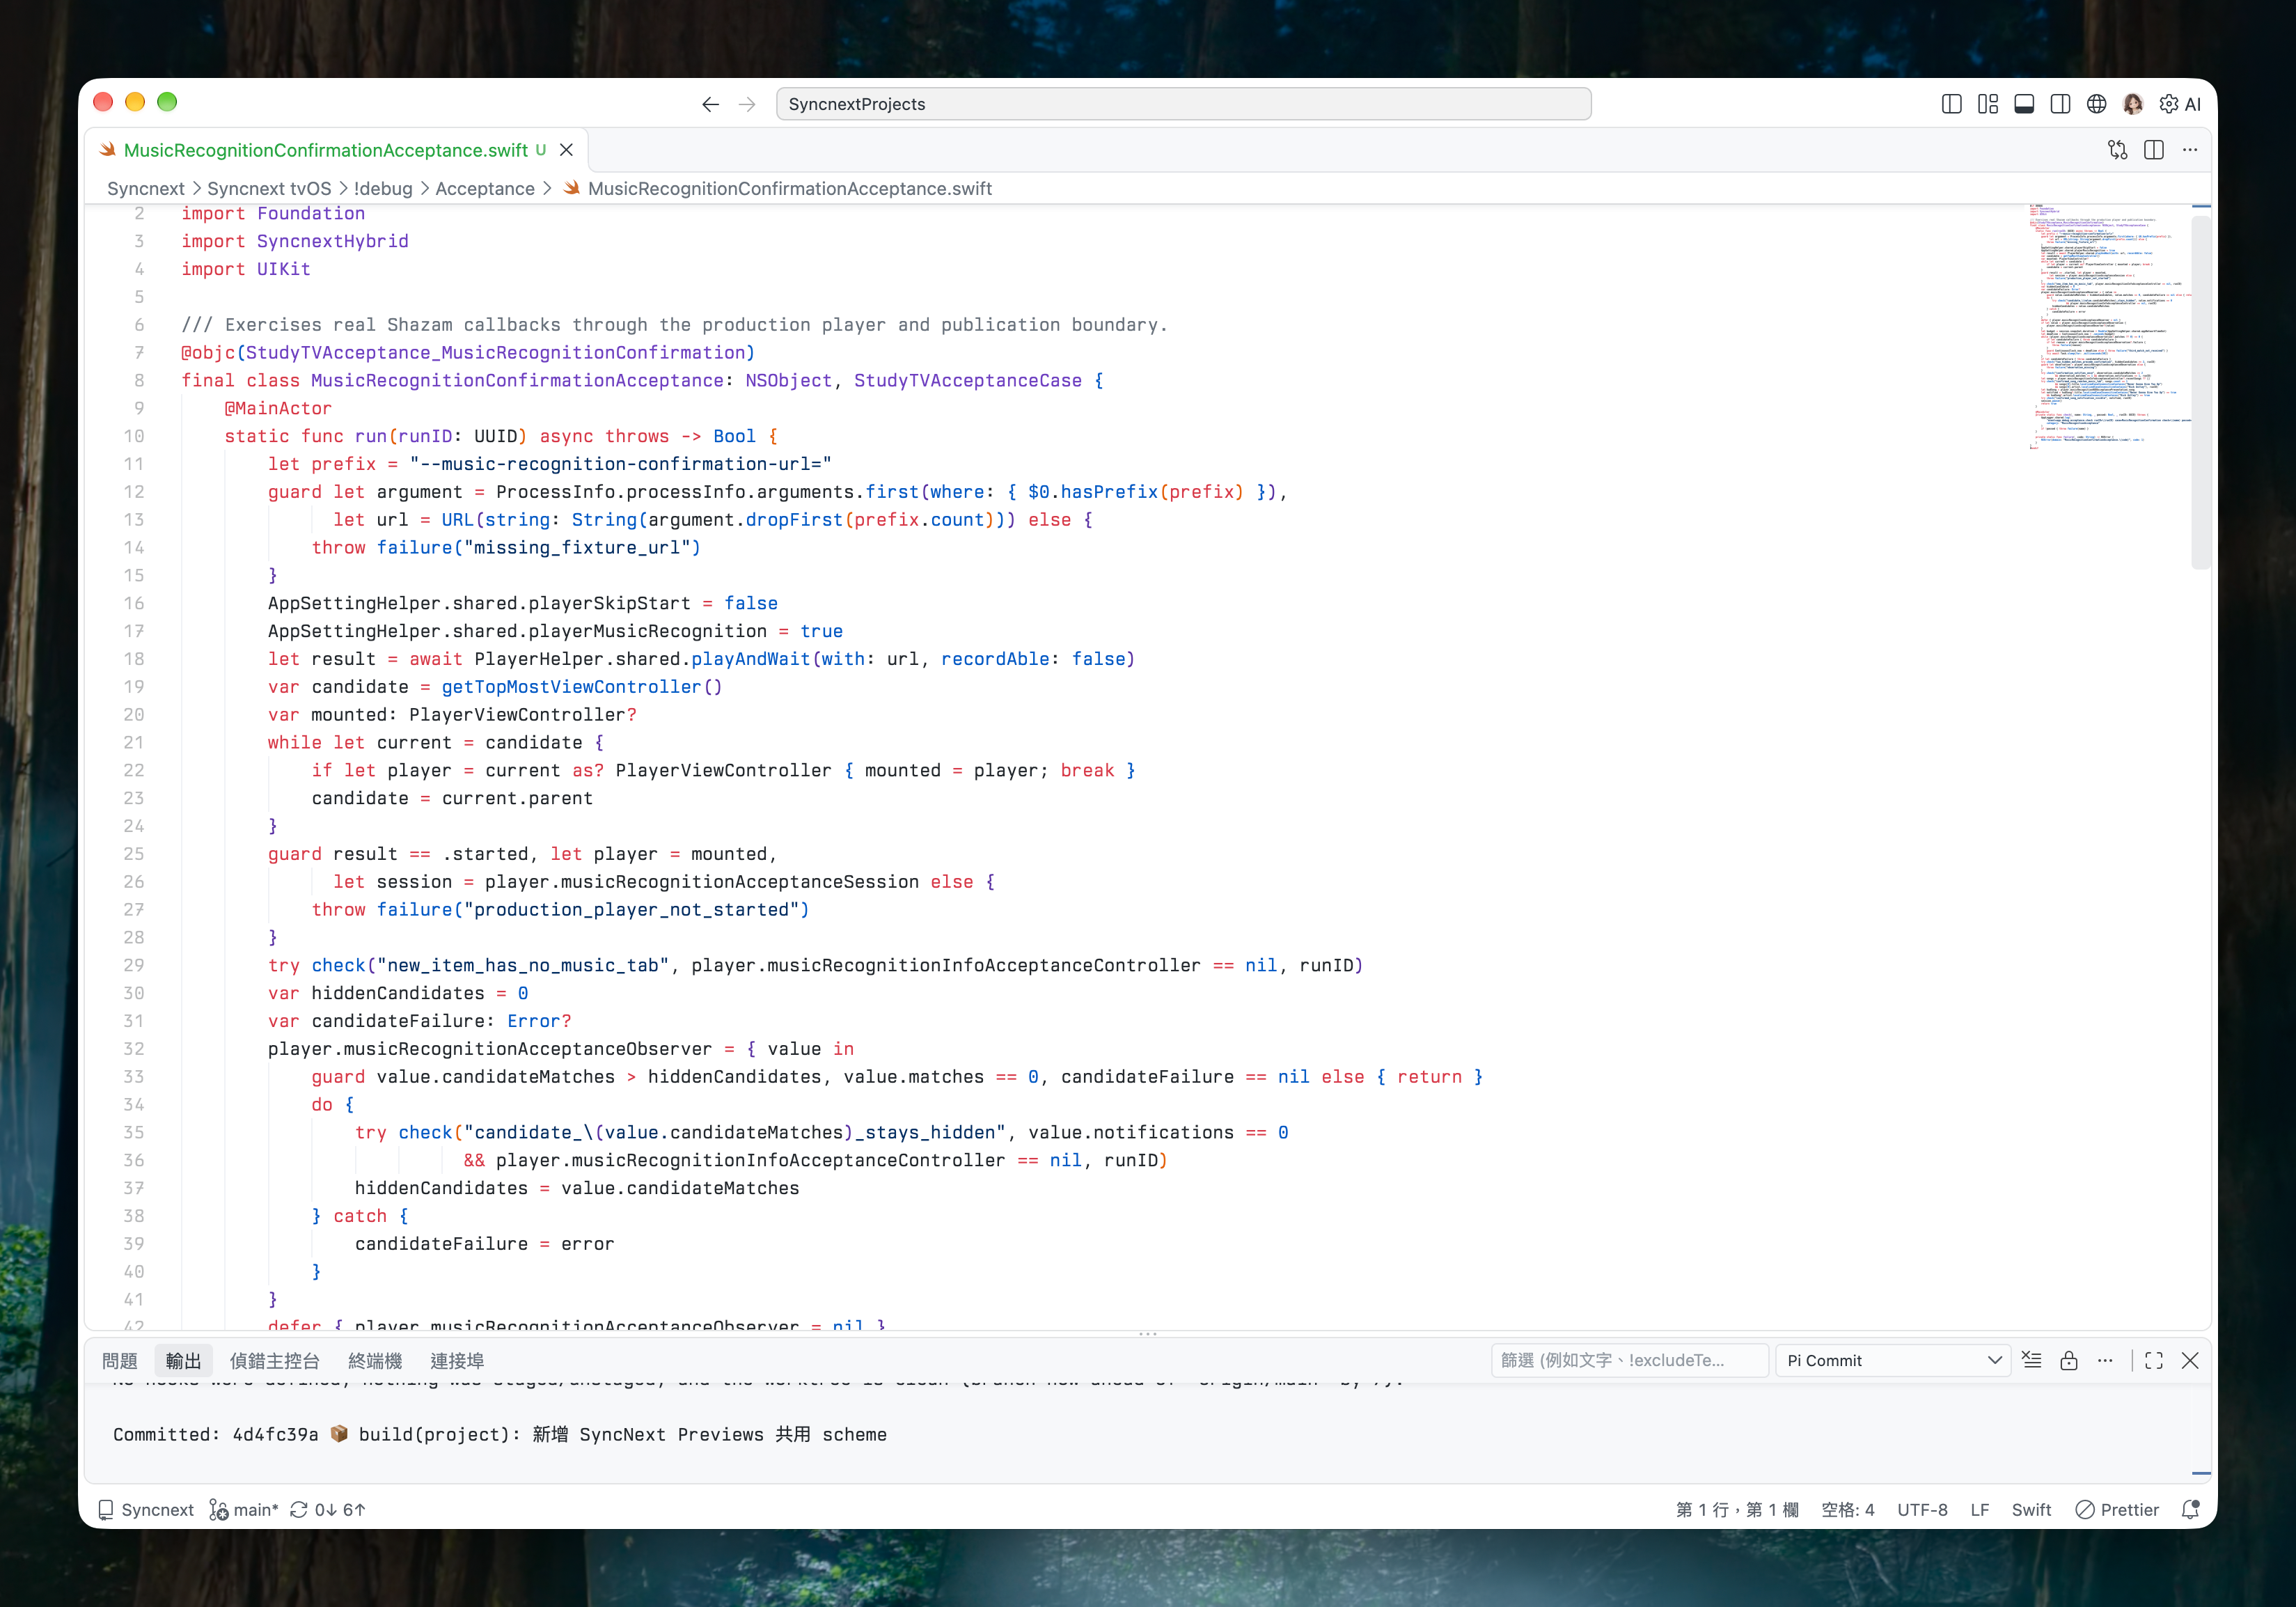This screenshot has height=1607, width=2296.
Task: Click the Syncnext breadcrumb segment
Action: pos(146,189)
